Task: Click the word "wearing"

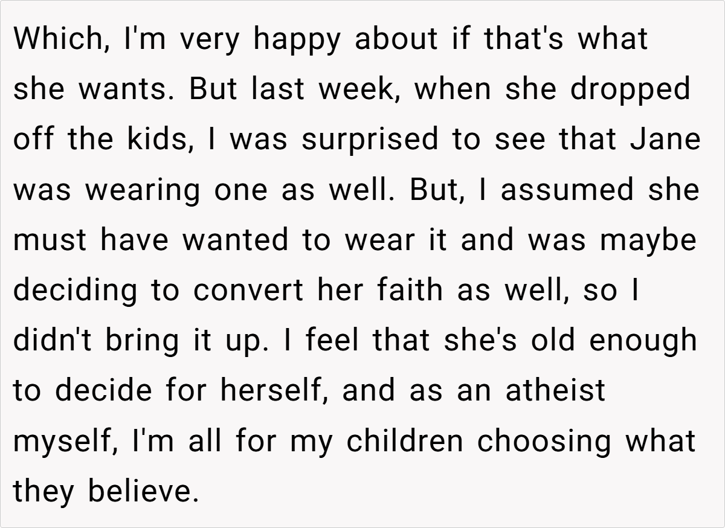Action: (142, 191)
